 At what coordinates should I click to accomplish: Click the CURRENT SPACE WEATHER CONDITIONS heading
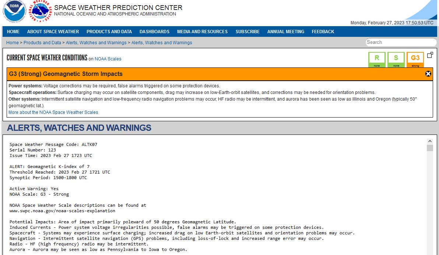click(47, 58)
